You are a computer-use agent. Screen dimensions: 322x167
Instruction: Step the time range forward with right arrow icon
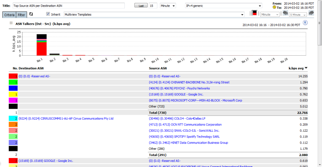coord(311,13)
